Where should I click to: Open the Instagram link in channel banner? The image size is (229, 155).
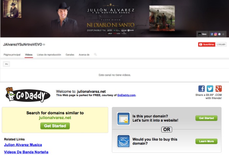coord(216,34)
